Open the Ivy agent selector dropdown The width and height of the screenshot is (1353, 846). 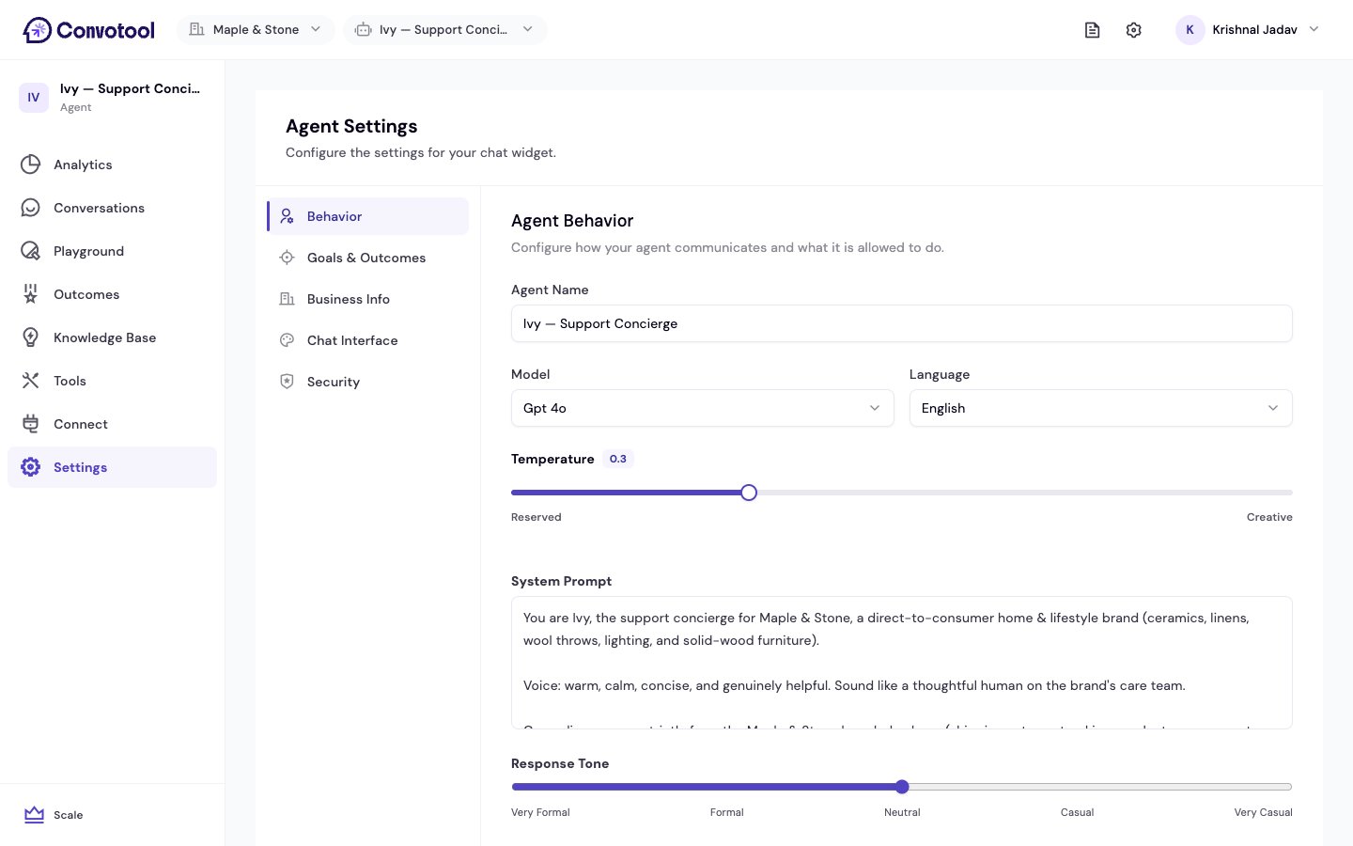(444, 30)
